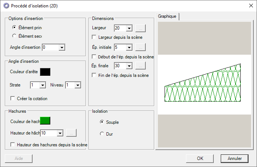The image size is (257, 167).
Task: Click the ellipsis button next to hatch height
Action: 71,133
